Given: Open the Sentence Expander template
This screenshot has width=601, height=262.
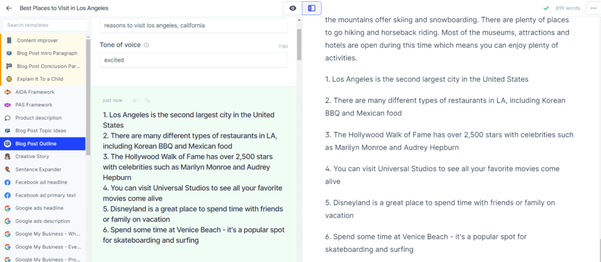Looking at the screenshot, I should point(43,170).
